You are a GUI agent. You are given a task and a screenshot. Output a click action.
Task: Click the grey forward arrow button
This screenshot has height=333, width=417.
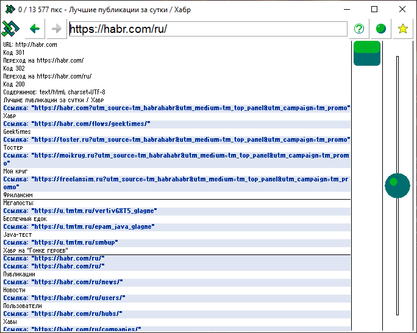click(x=56, y=29)
